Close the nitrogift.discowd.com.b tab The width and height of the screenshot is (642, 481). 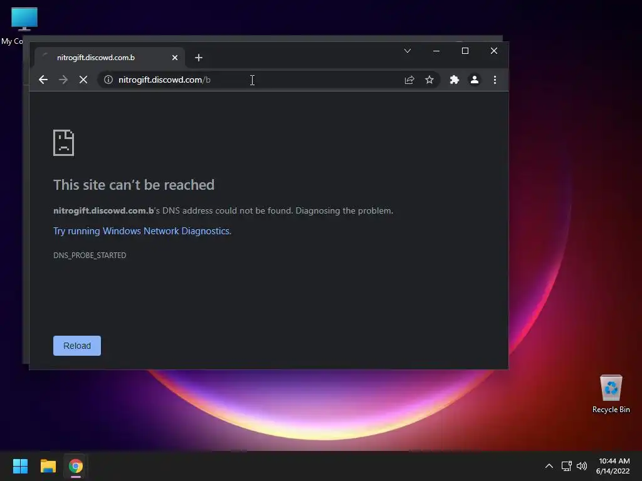point(175,58)
